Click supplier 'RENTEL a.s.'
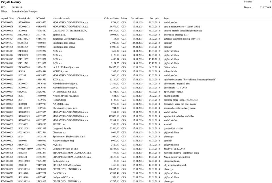 (59, 124)
